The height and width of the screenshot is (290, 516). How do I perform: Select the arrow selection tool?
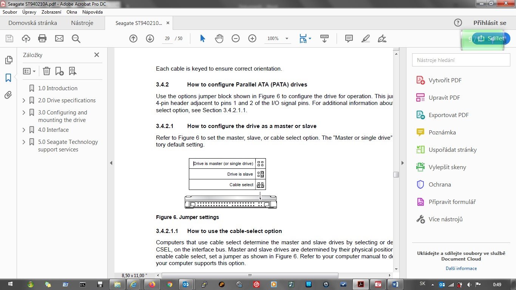[x=202, y=39]
